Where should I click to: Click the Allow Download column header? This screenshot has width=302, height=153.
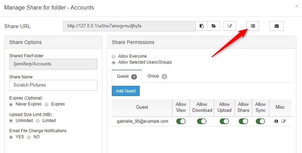tap(202, 107)
